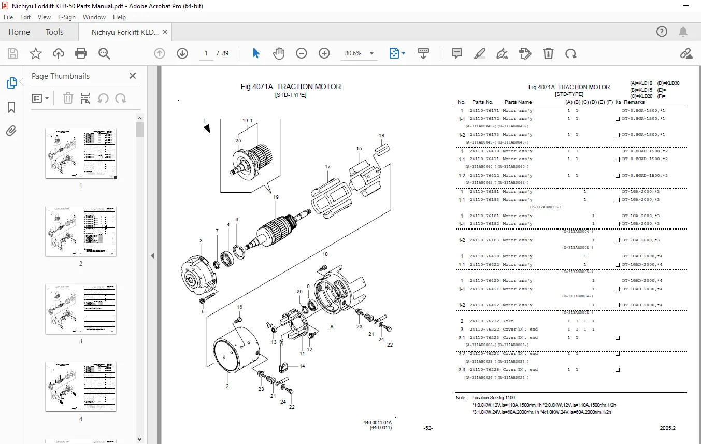Rotate thumbnails clockwise
The height and width of the screenshot is (444, 701).
[121, 98]
